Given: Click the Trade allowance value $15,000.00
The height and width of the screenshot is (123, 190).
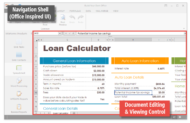Looking at the screenshot, I should pos(98,75).
